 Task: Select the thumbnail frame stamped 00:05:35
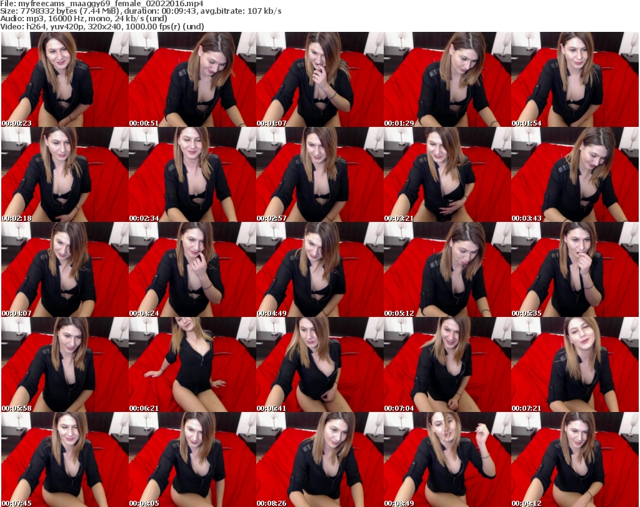coord(575,269)
